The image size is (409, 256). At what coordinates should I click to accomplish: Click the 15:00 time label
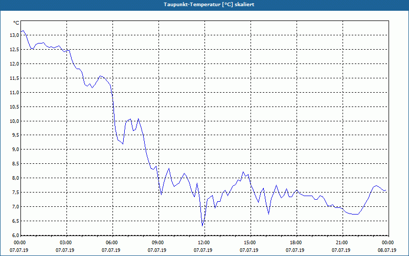[249, 243]
